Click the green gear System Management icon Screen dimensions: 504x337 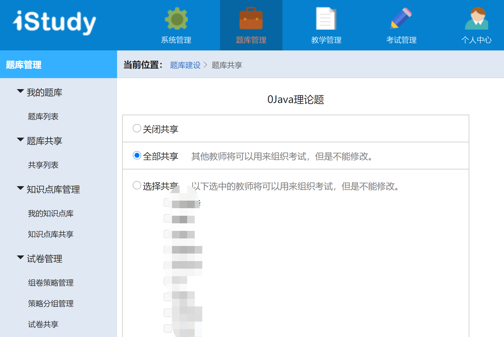(x=176, y=19)
